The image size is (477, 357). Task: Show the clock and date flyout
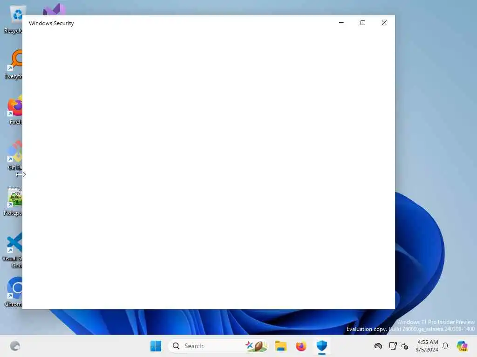click(x=427, y=346)
